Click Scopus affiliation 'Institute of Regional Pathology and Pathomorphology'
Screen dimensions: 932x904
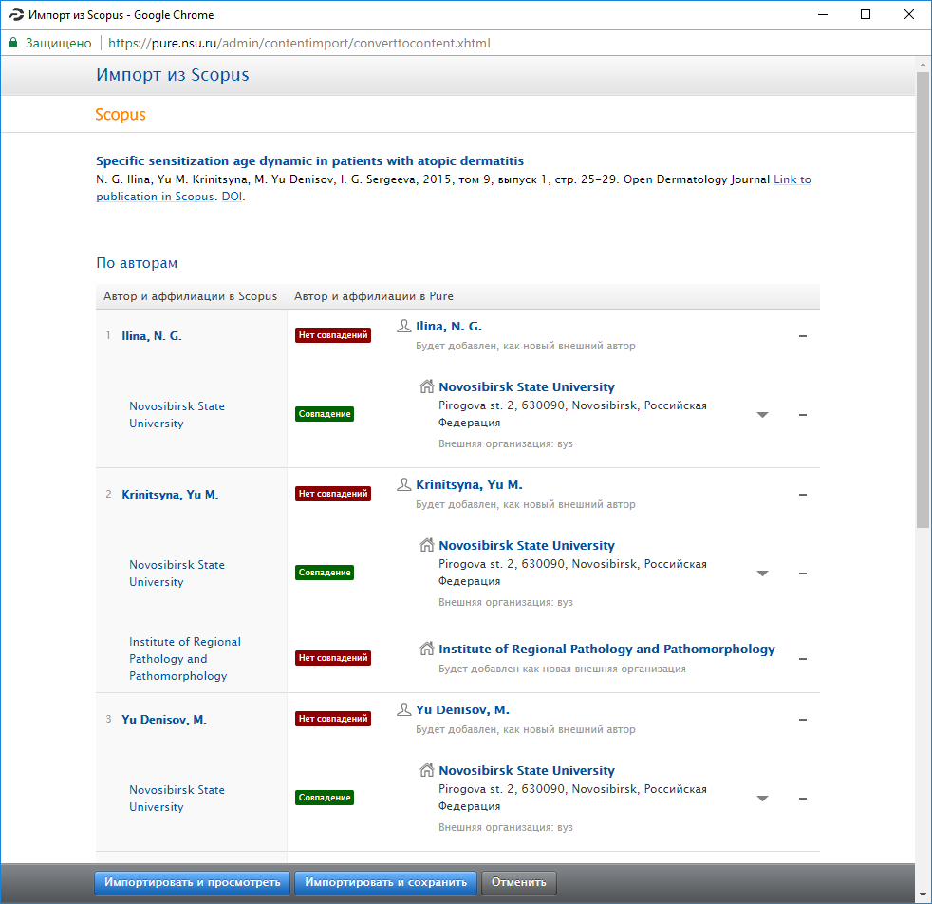click(x=185, y=659)
